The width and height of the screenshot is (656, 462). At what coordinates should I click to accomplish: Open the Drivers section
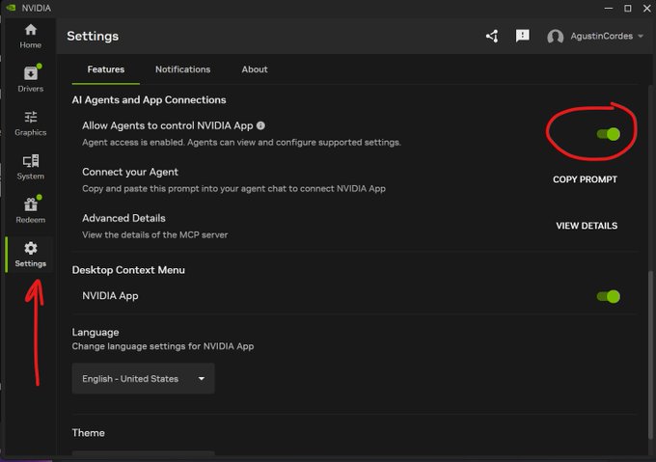pos(30,79)
